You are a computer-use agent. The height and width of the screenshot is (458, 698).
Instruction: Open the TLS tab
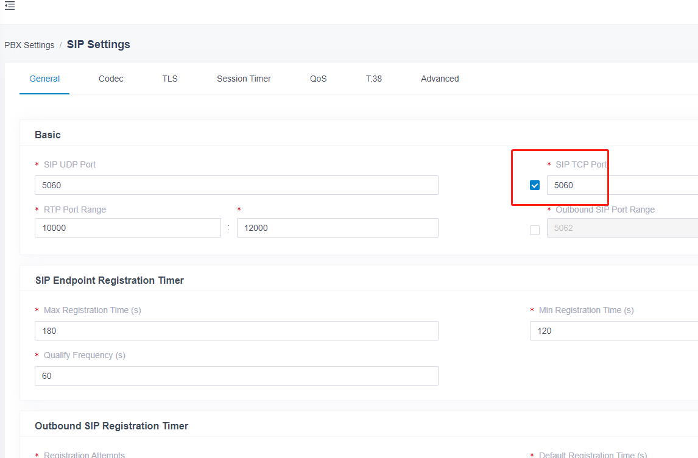pos(170,79)
